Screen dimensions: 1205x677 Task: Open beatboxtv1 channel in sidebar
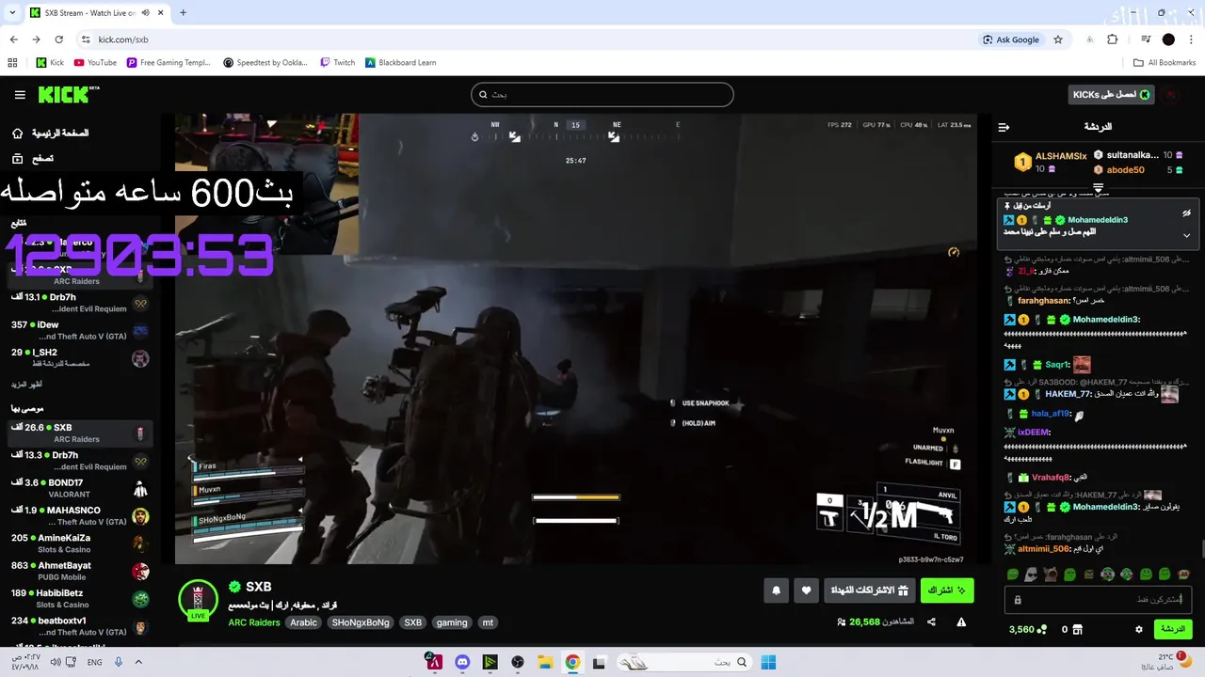[x=79, y=626]
